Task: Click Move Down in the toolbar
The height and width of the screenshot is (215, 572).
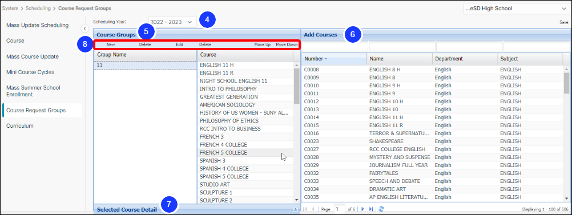Action: [287, 44]
